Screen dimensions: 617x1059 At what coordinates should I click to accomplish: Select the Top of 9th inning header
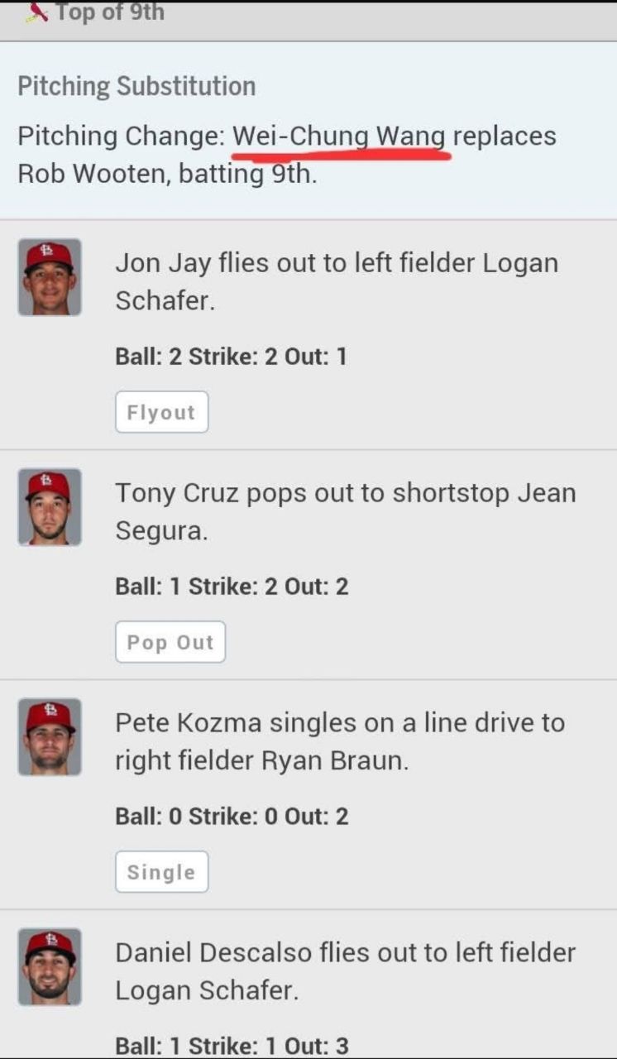pyautogui.click(x=110, y=12)
